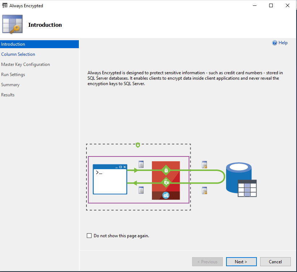Screen dimensions: 297x272
Task: Click the table grid icon beside database
Action: pos(247,188)
